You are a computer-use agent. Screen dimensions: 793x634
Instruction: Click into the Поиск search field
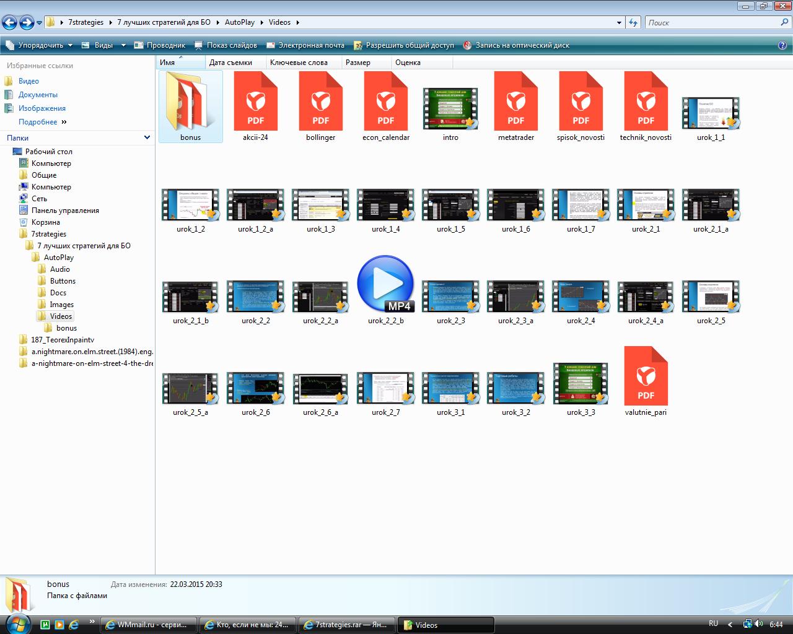coord(712,23)
